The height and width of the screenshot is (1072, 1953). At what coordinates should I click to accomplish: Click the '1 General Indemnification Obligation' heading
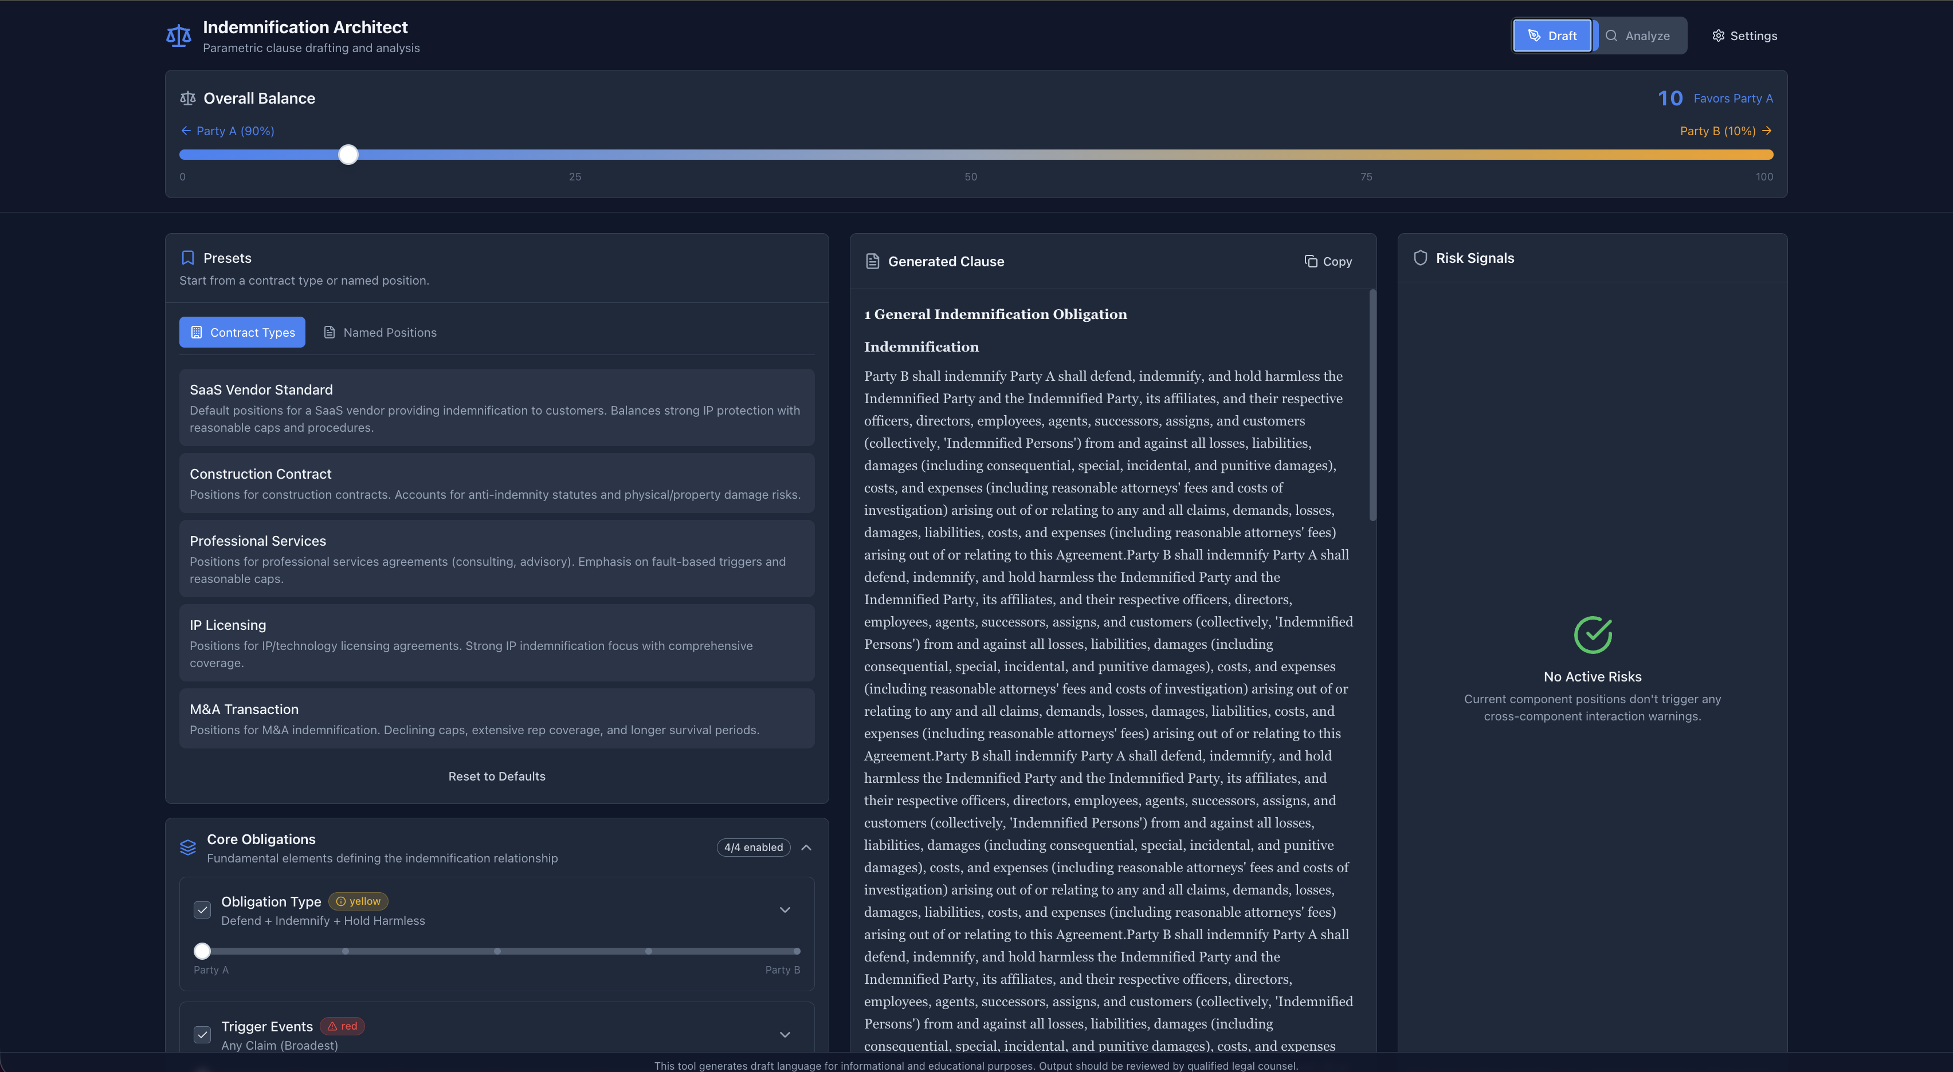click(x=995, y=314)
